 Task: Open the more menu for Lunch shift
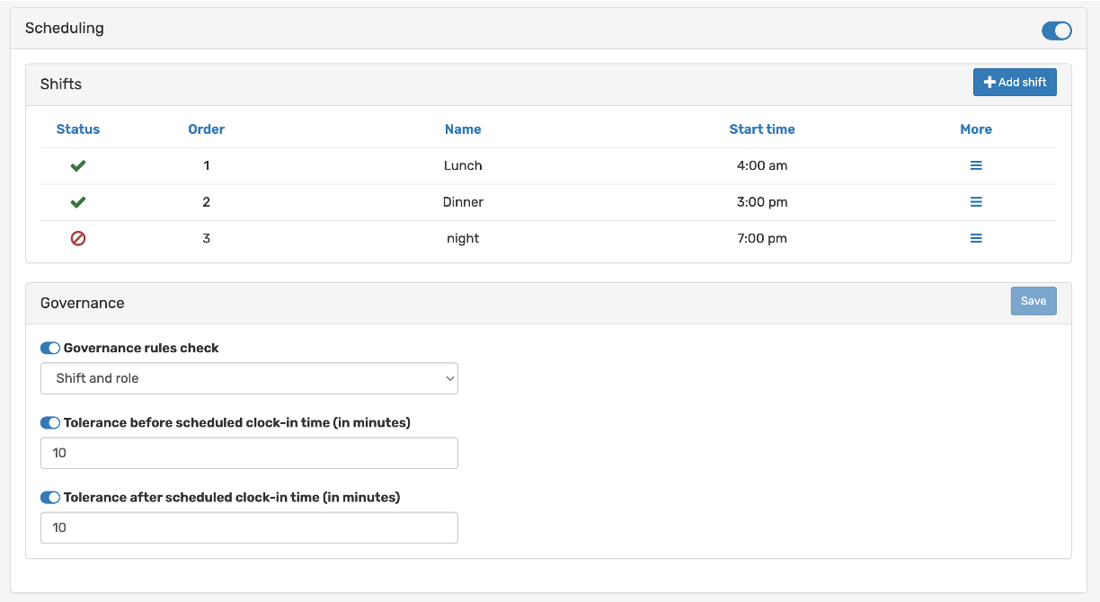976,166
